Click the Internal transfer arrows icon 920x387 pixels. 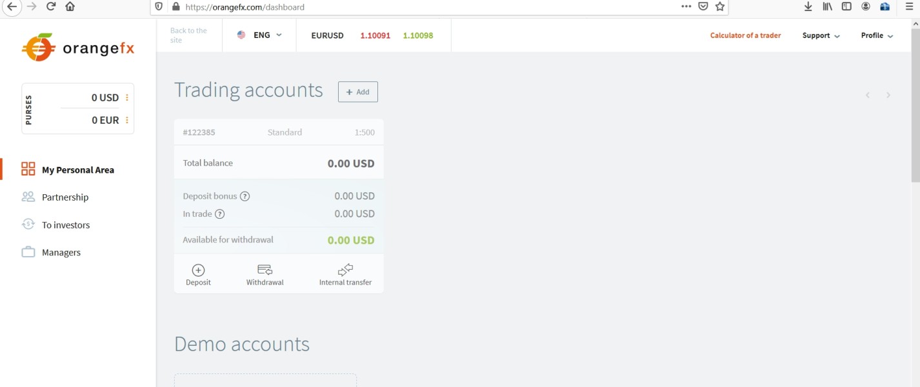tap(346, 270)
